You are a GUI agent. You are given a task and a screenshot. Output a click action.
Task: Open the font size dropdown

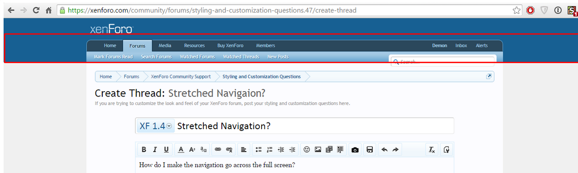[x=192, y=150]
